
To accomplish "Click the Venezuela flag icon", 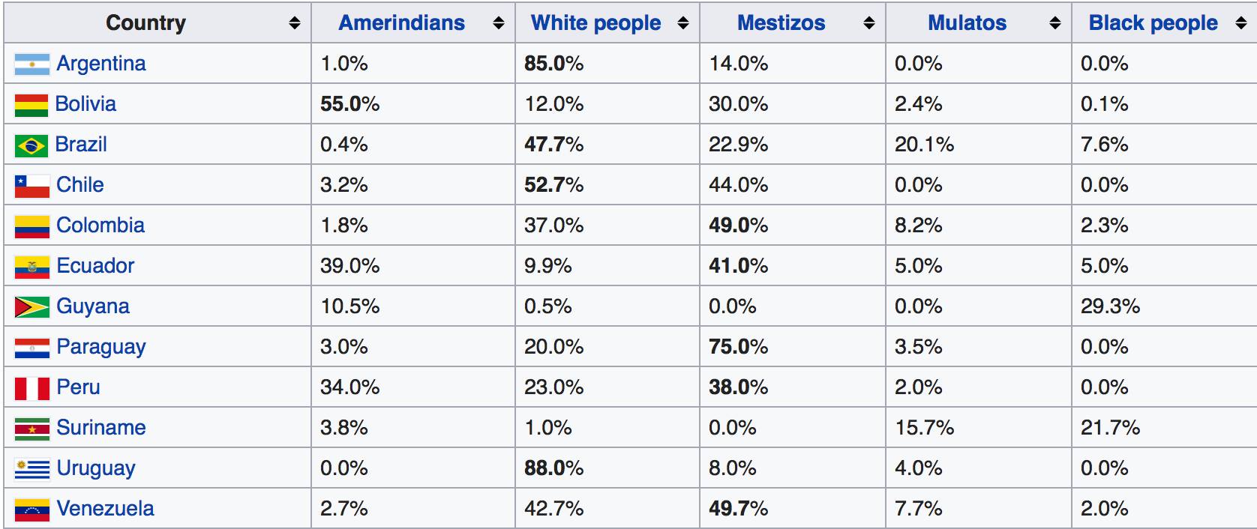I will [x=31, y=510].
